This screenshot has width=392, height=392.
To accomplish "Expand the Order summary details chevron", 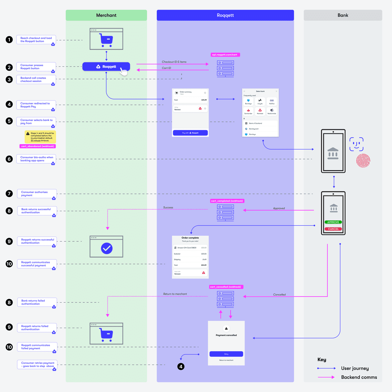I will click(205, 93).
